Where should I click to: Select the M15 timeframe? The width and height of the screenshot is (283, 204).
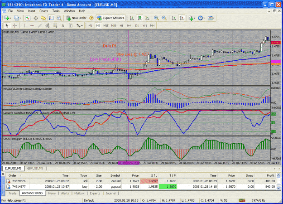pos(106,26)
